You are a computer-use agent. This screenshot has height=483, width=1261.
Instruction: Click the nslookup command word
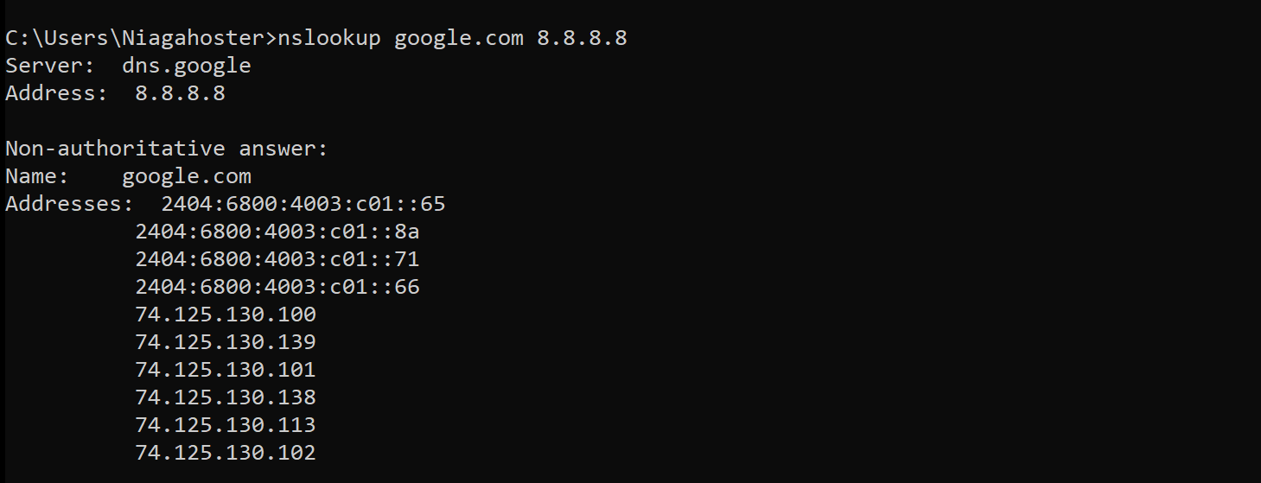pyautogui.click(x=329, y=39)
